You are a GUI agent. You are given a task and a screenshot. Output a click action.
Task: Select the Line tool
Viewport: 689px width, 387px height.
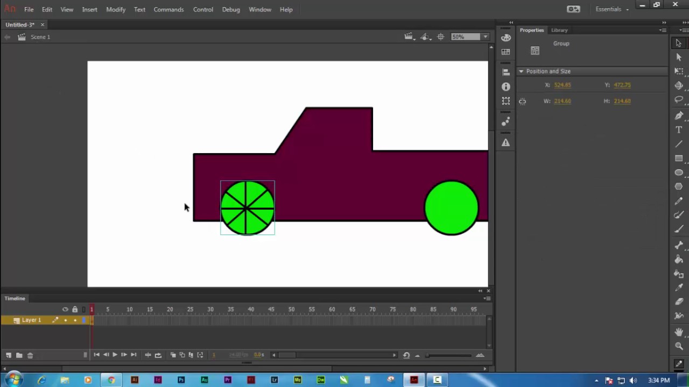click(x=679, y=144)
